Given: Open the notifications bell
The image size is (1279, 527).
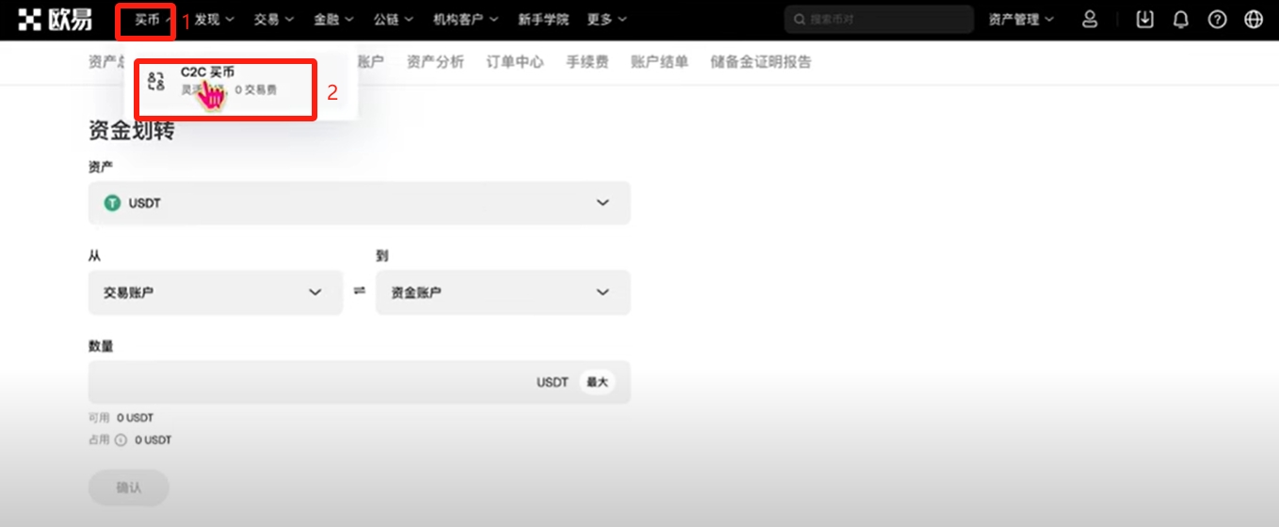Looking at the screenshot, I should coord(1180,19).
